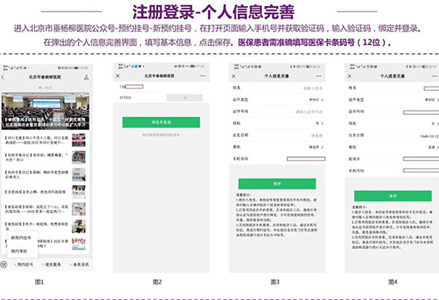Screen dimensions: 439x300
Task: Close the 图2 login page with X
Action: pos(119,75)
